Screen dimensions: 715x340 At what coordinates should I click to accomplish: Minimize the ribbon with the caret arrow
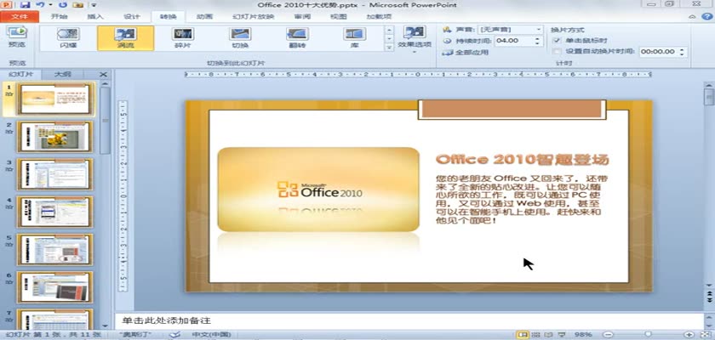pos(692,17)
